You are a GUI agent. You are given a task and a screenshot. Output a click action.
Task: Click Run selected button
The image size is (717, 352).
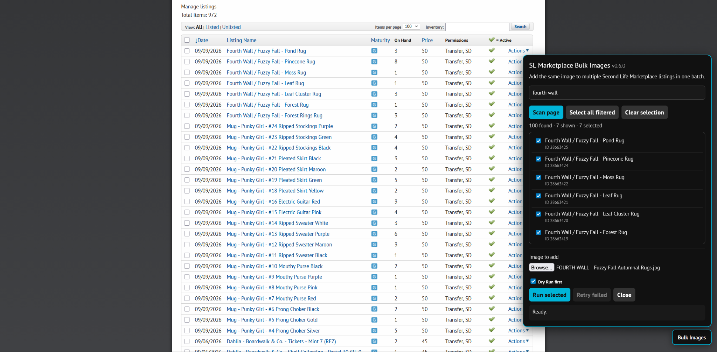point(549,295)
